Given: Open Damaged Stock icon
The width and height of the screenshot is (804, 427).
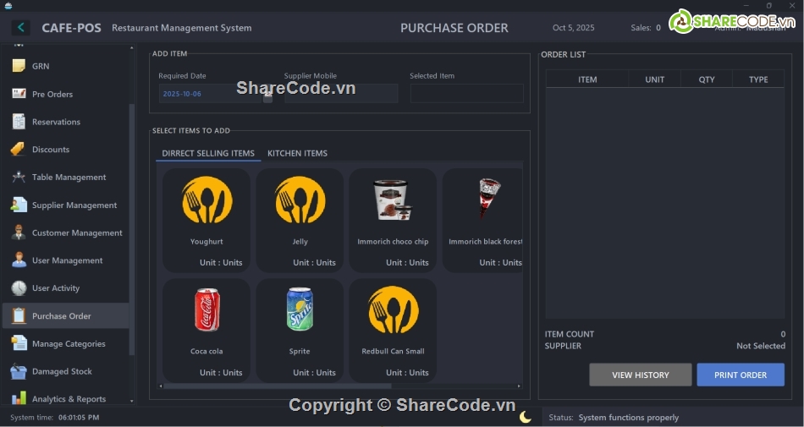Looking at the screenshot, I should [19, 372].
